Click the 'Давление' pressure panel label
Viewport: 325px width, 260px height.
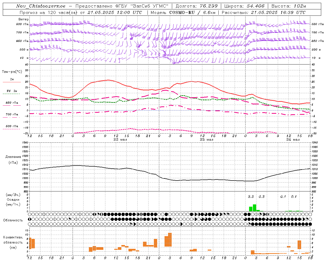tap(13, 157)
